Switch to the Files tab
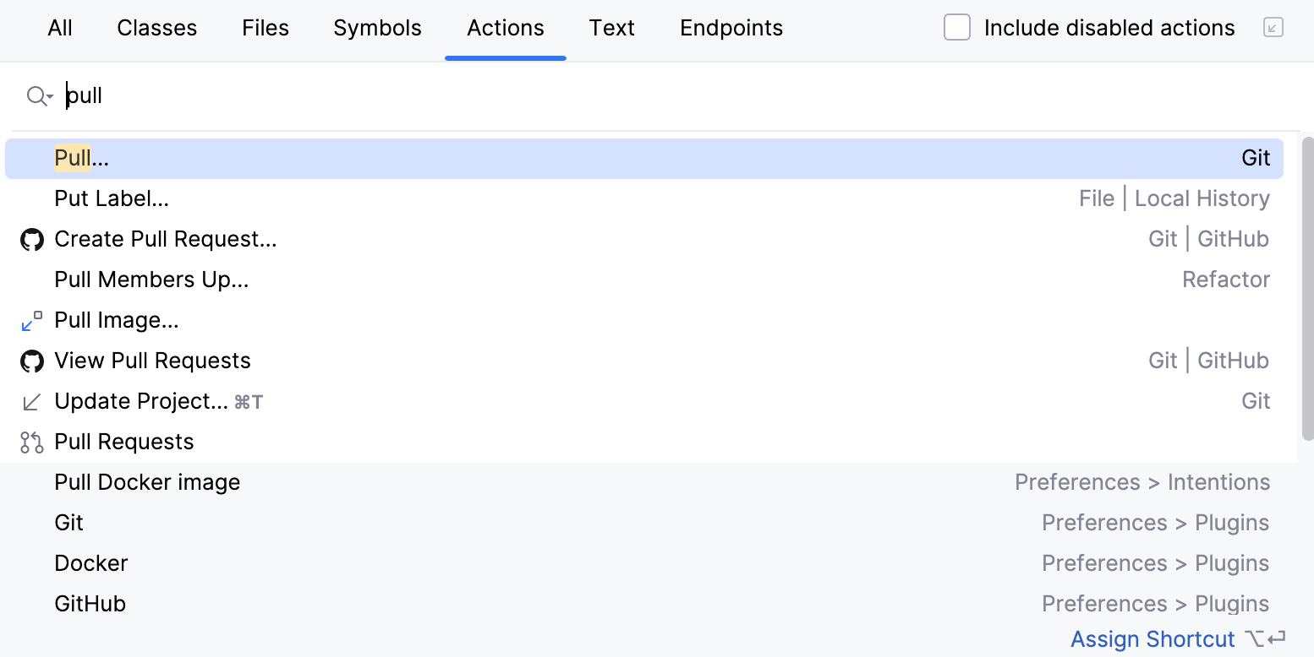The height and width of the screenshot is (657, 1314). pyautogui.click(x=265, y=28)
